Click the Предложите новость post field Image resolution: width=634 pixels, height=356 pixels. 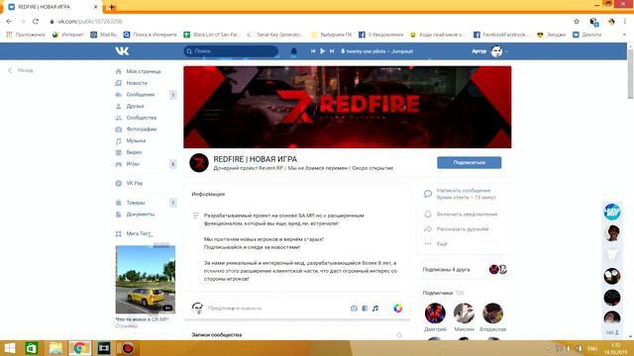coord(235,309)
